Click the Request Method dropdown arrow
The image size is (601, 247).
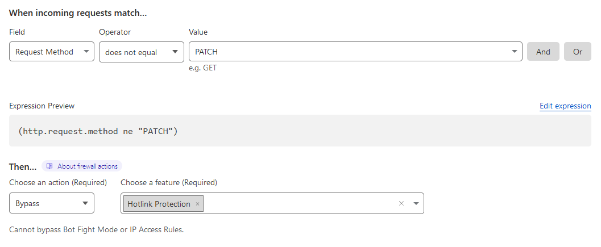(x=86, y=52)
